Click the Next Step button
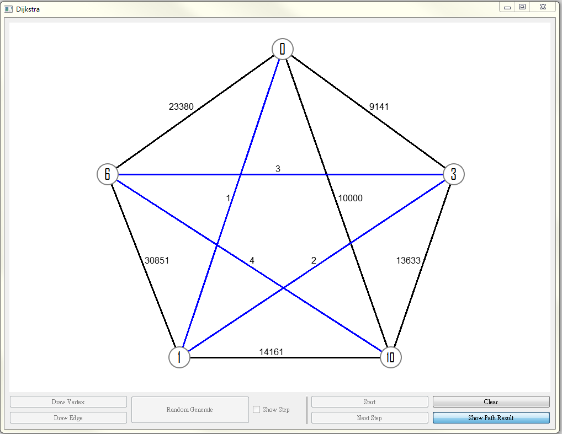Viewport: 562px width, 434px height. (x=369, y=418)
